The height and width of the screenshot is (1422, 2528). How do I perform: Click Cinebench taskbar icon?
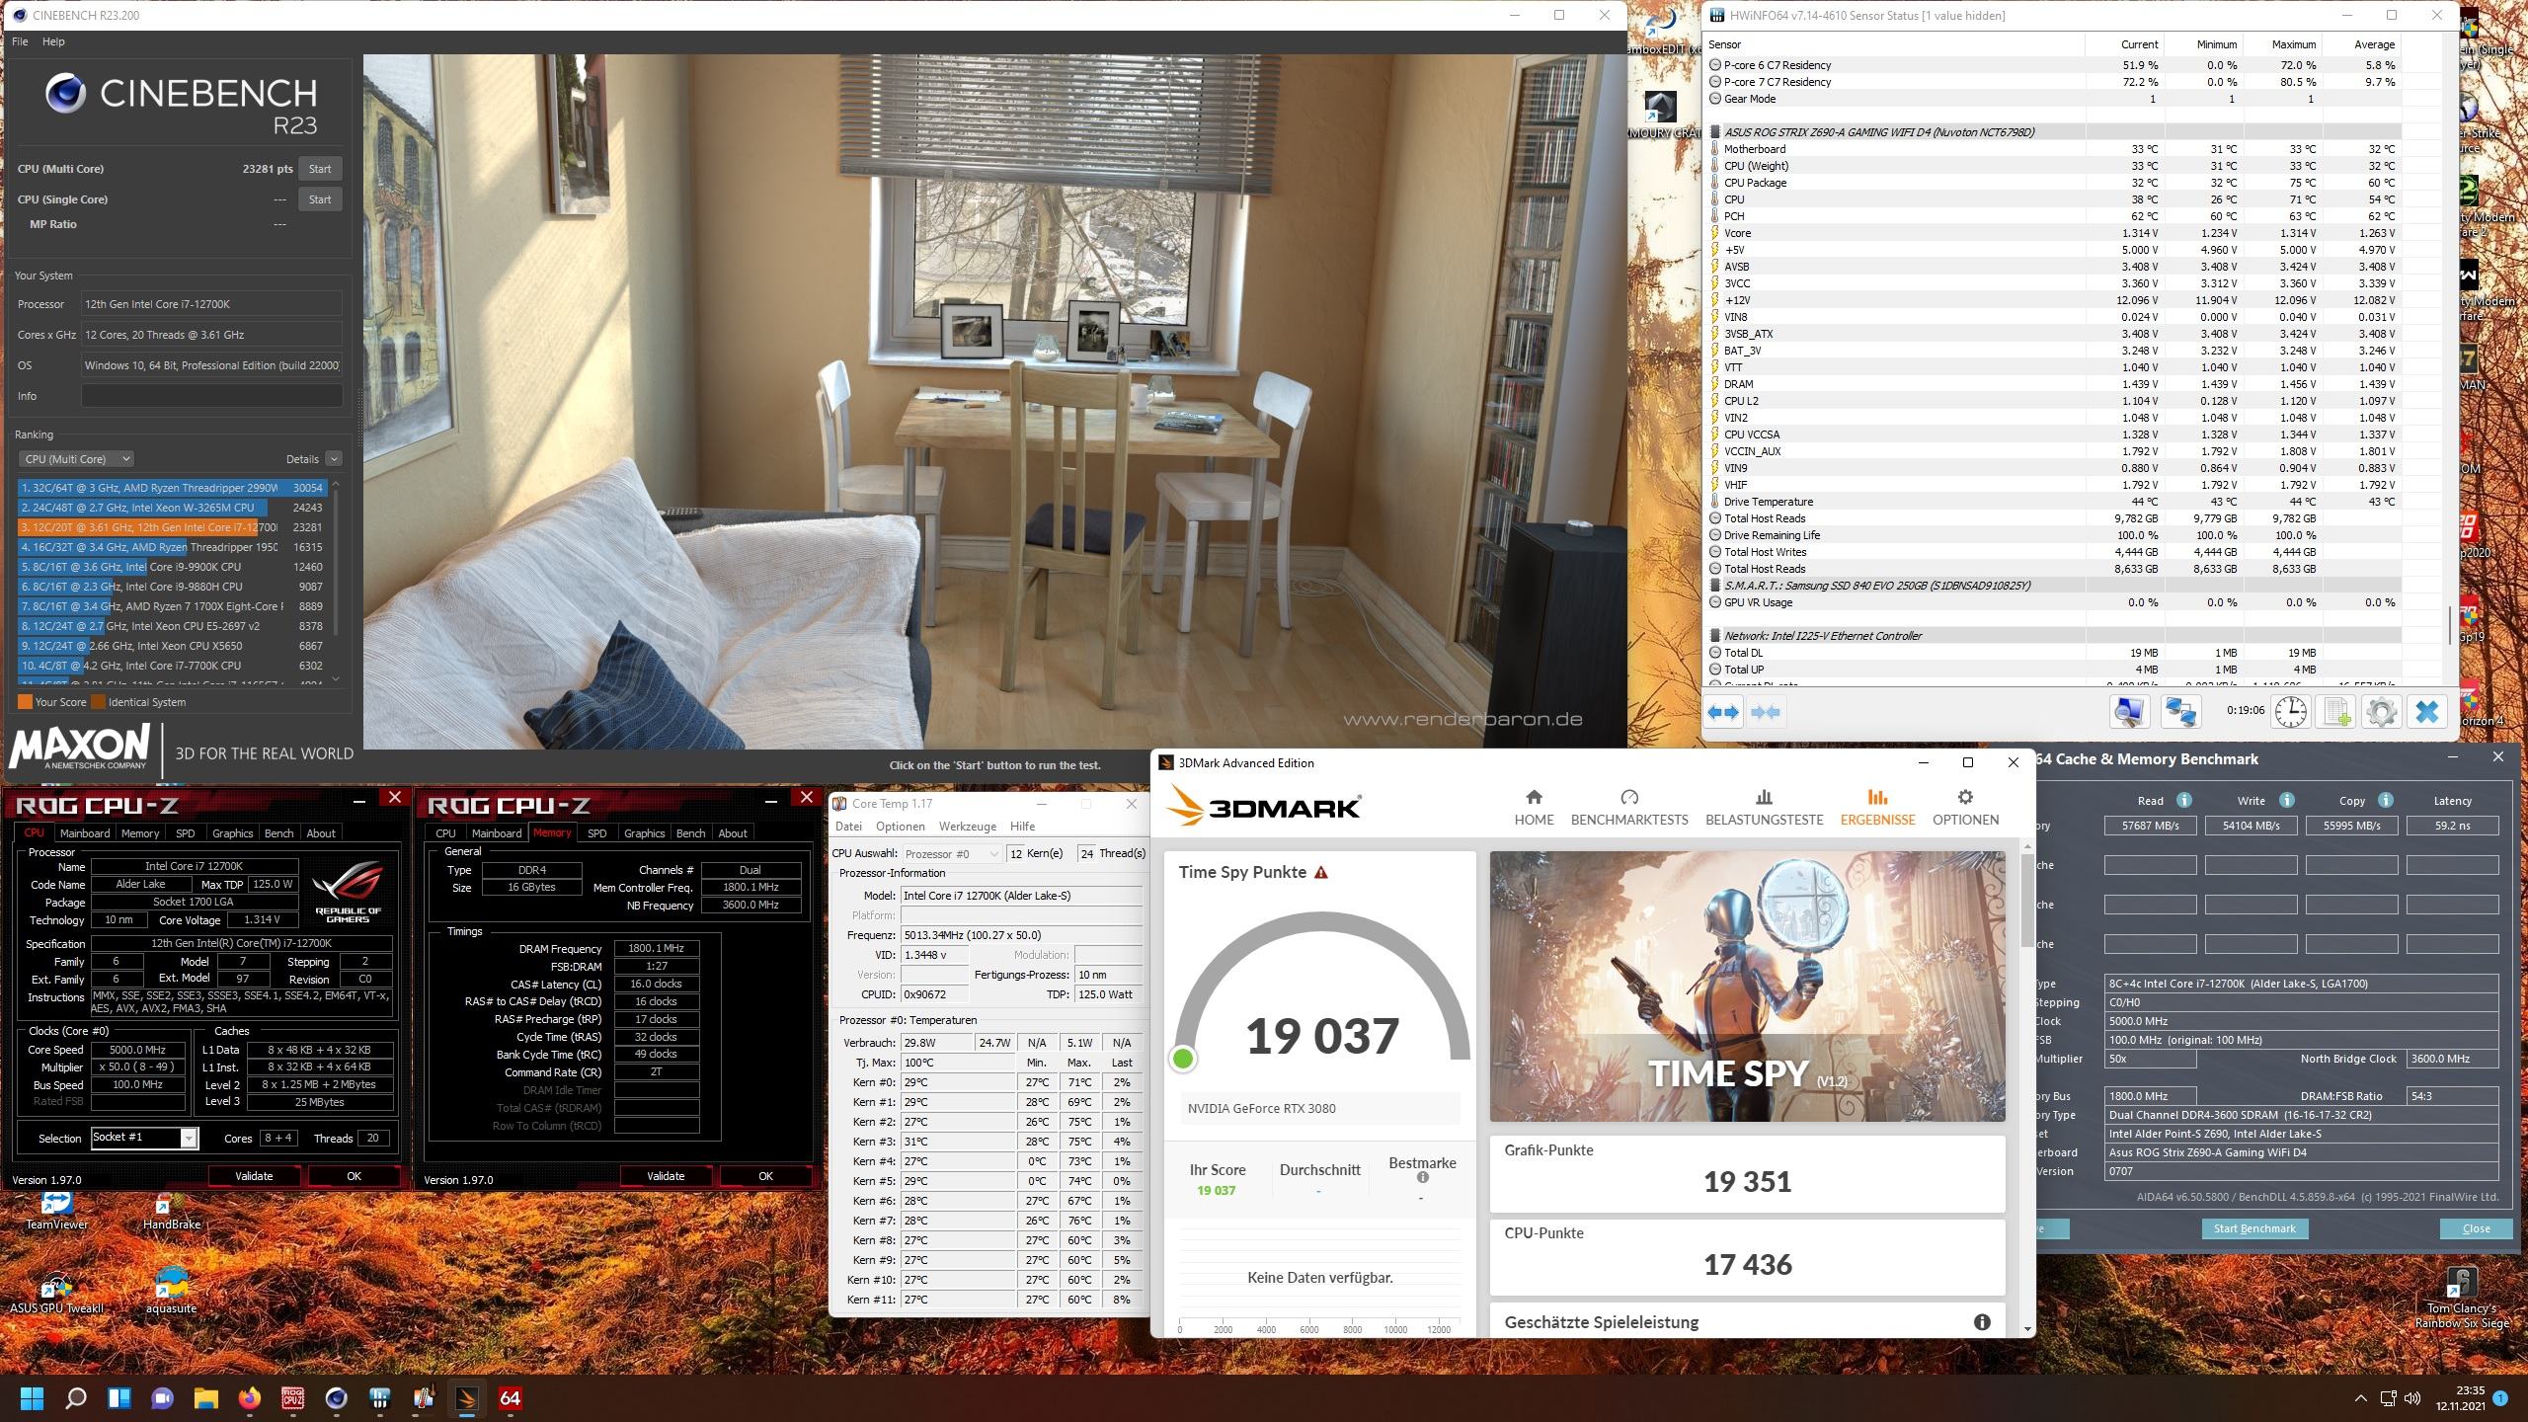337,1398
